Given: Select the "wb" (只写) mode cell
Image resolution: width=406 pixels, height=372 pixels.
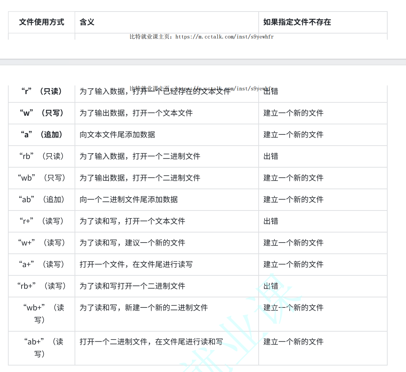Looking at the screenshot, I should pos(41,178).
